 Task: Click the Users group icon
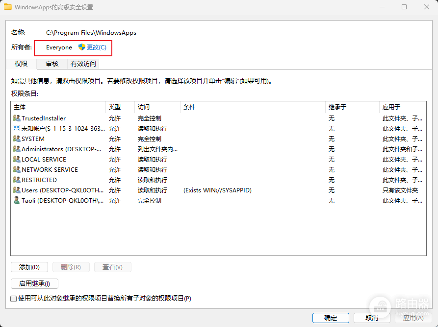point(17,190)
